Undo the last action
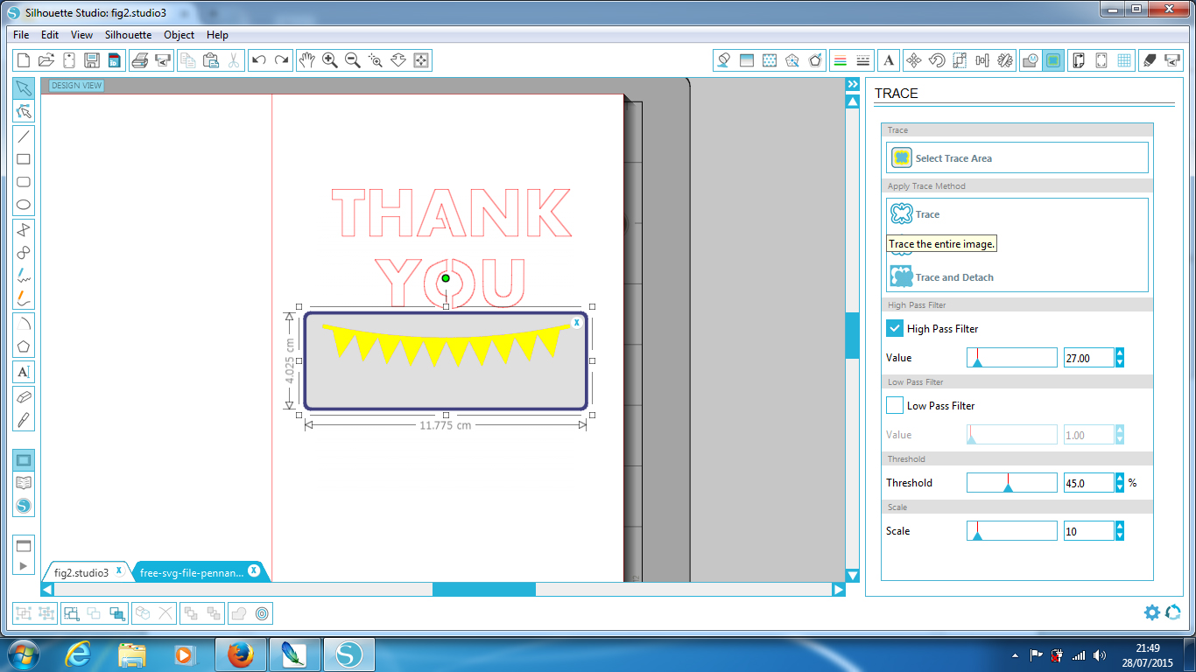Viewport: 1196px width, 672px height. pos(258,60)
